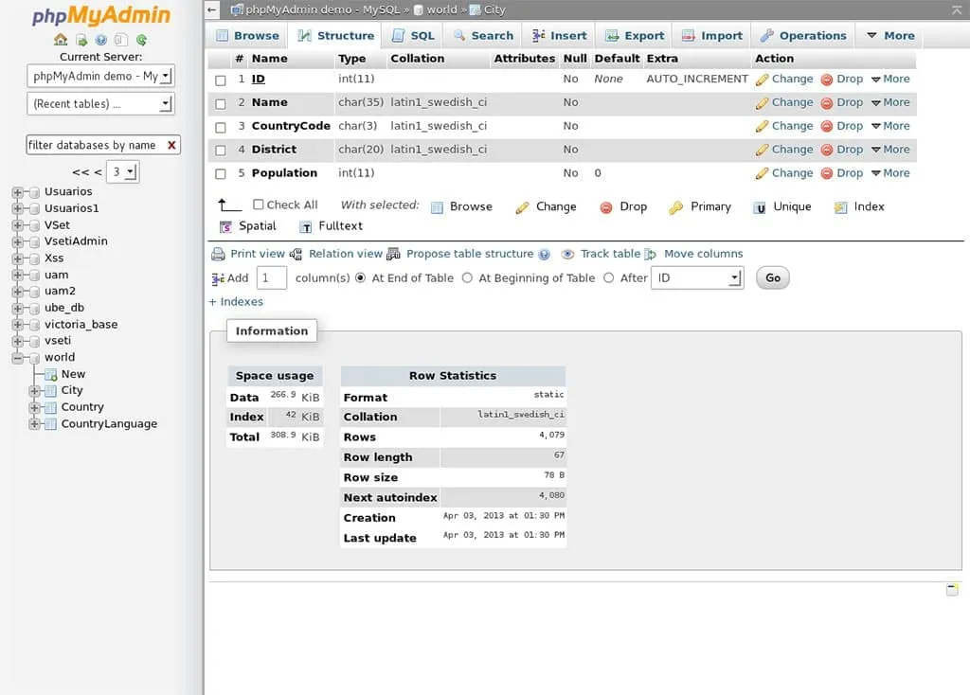This screenshot has width=970, height=695.
Task: Click the Print view printer icon
Action: (220, 254)
